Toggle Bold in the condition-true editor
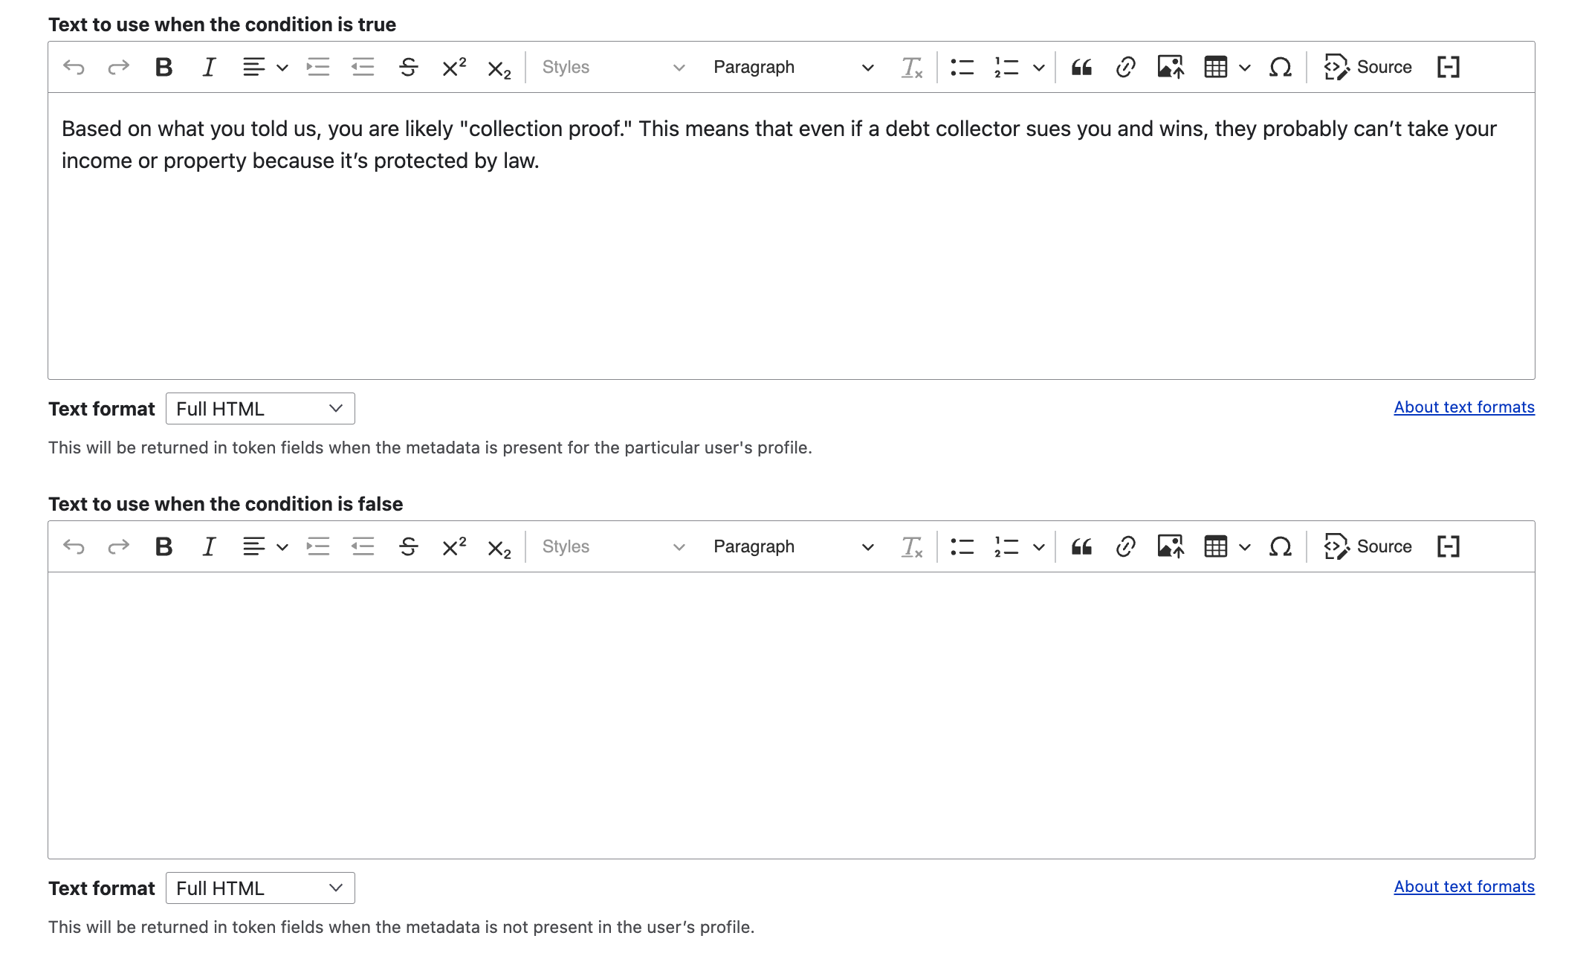This screenshot has height=956, width=1589. pos(164,68)
